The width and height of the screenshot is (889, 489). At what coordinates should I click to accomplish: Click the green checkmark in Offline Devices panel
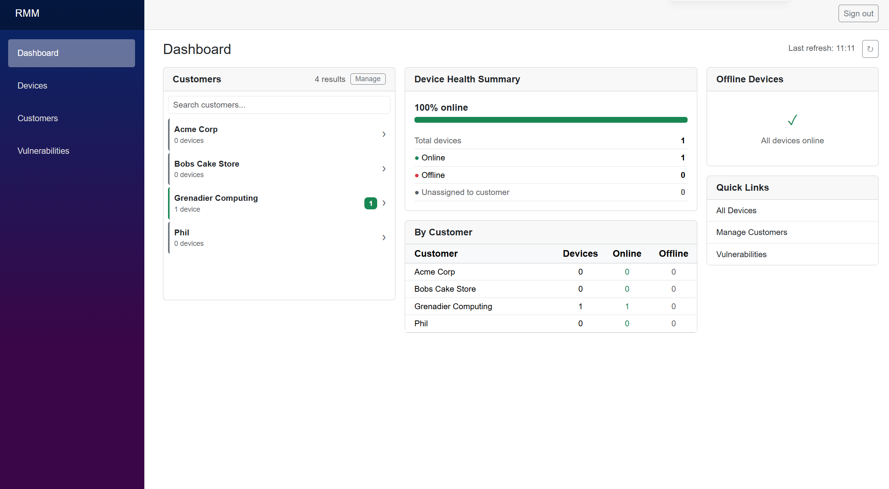pos(792,120)
